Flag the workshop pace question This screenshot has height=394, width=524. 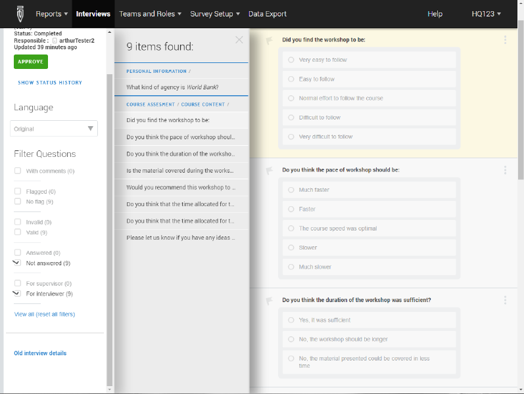[x=269, y=171]
